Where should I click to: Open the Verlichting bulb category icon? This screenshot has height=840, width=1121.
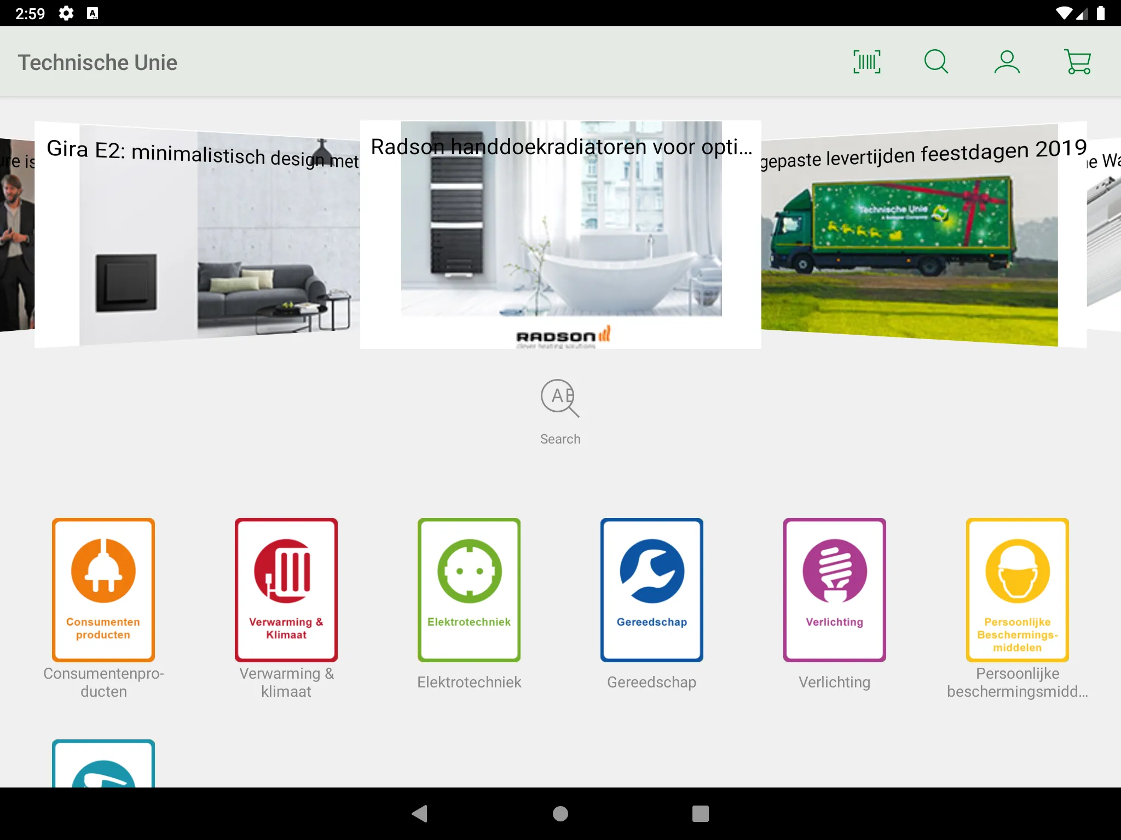835,590
